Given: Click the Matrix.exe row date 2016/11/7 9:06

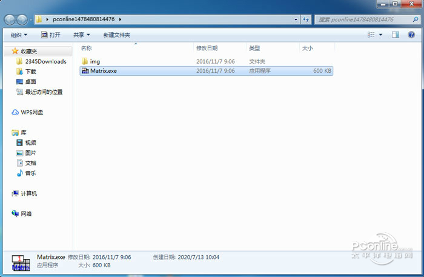Looking at the screenshot, I should (215, 71).
